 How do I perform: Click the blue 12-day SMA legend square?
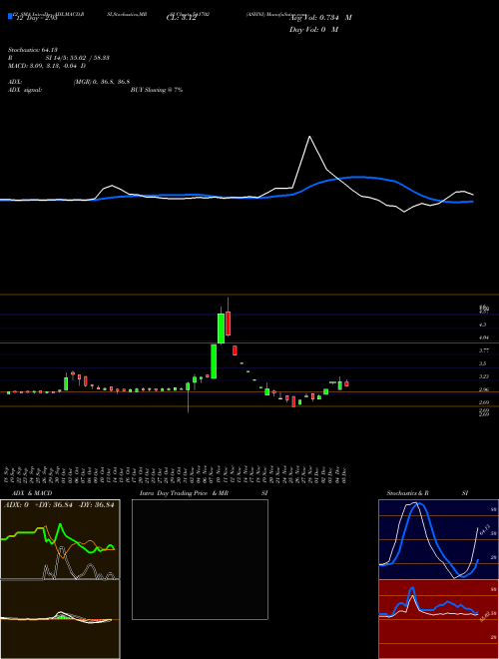coord(11,17)
